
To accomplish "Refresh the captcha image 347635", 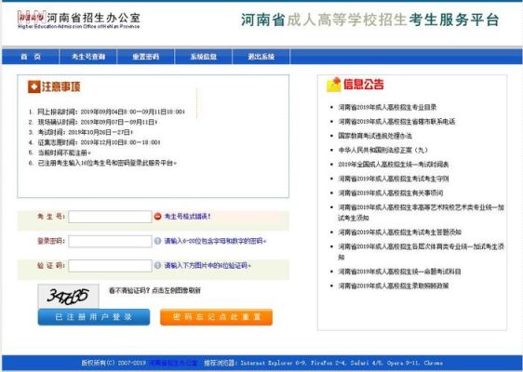I will coord(68,296).
